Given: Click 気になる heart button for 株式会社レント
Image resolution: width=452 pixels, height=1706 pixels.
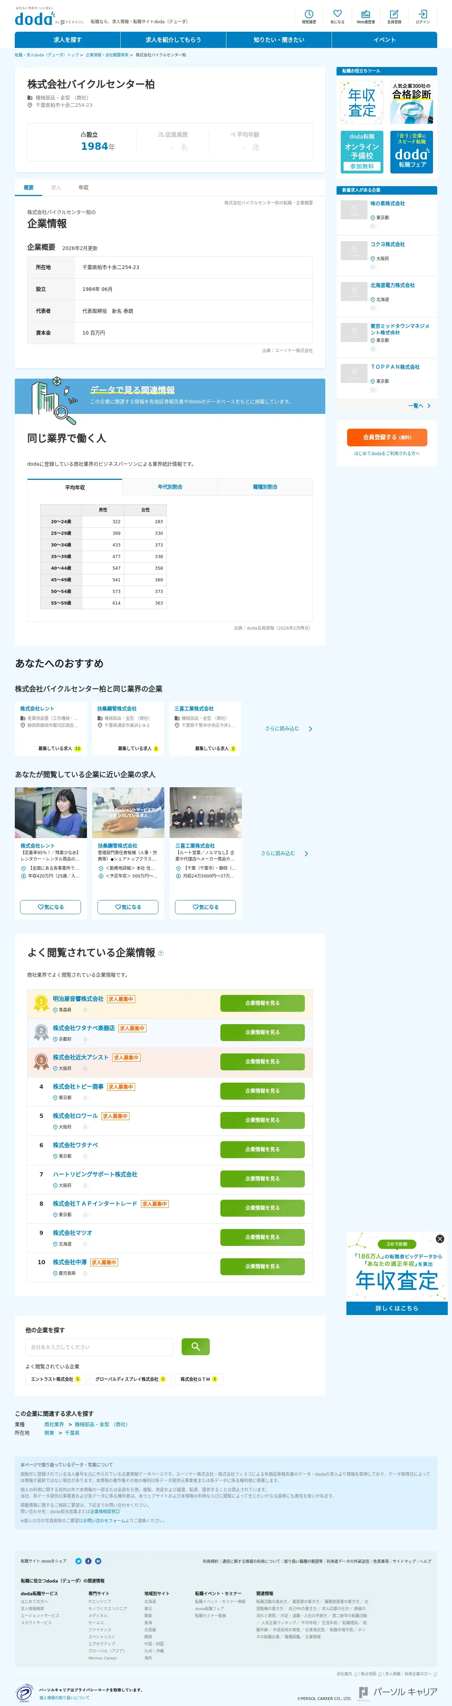Looking at the screenshot, I should (x=50, y=907).
